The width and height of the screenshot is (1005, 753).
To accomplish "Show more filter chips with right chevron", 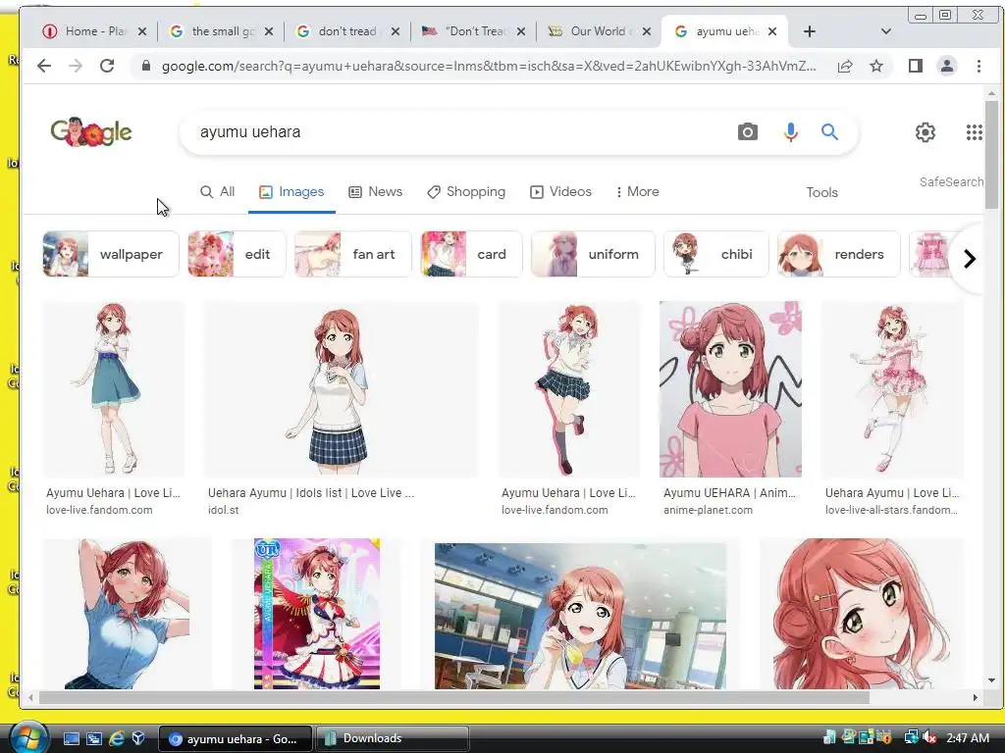I will pyautogui.click(x=969, y=259).
